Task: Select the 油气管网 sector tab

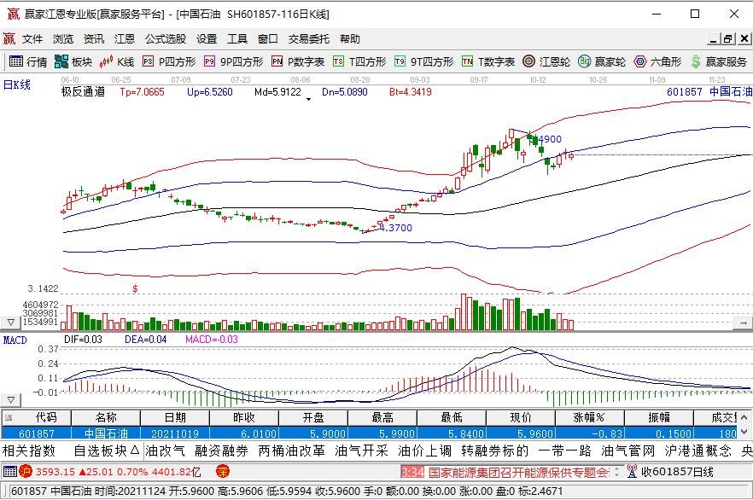Action: click(627, 451)
